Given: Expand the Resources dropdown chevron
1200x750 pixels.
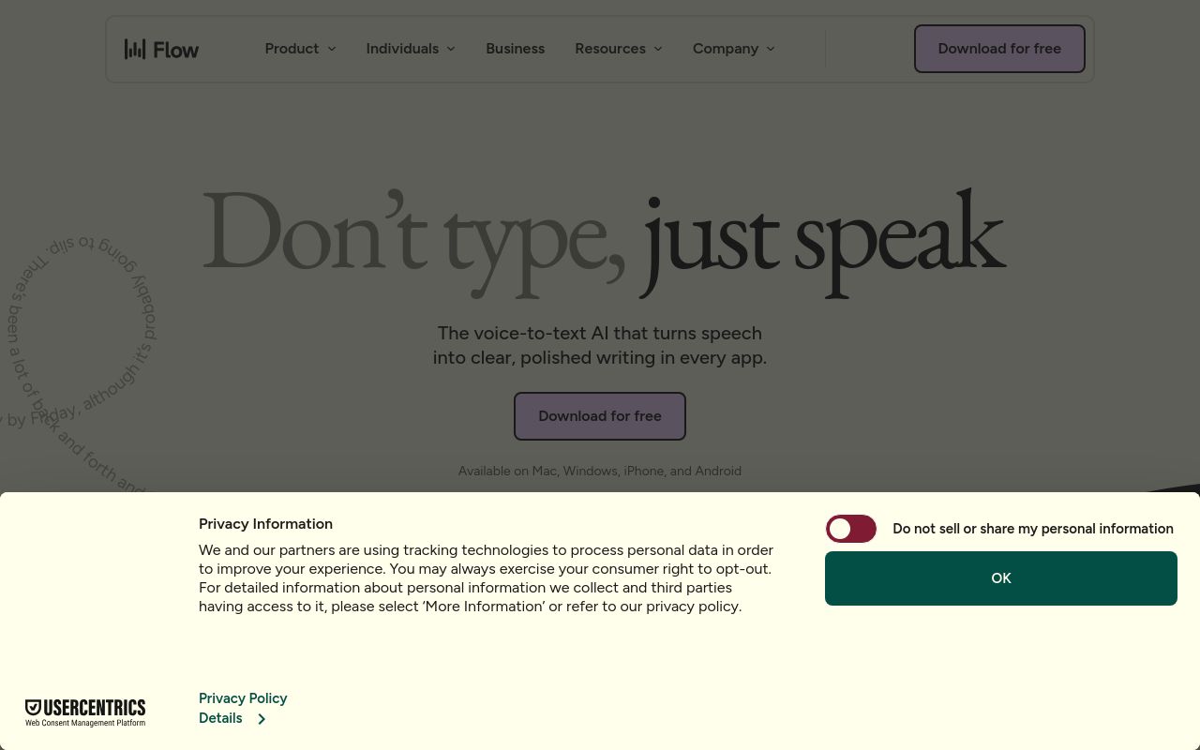Looking at the screenshot, I should coord(657,49).
